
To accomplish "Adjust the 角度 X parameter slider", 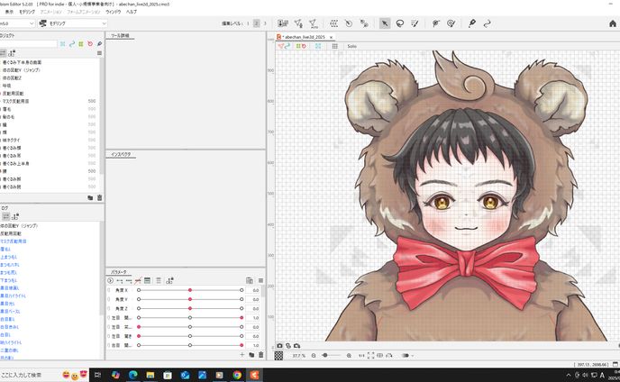I will 190,290.
